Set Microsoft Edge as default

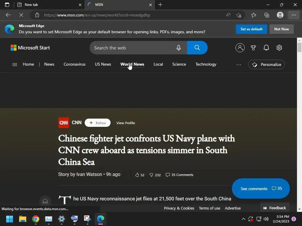[x=251, y=29]
